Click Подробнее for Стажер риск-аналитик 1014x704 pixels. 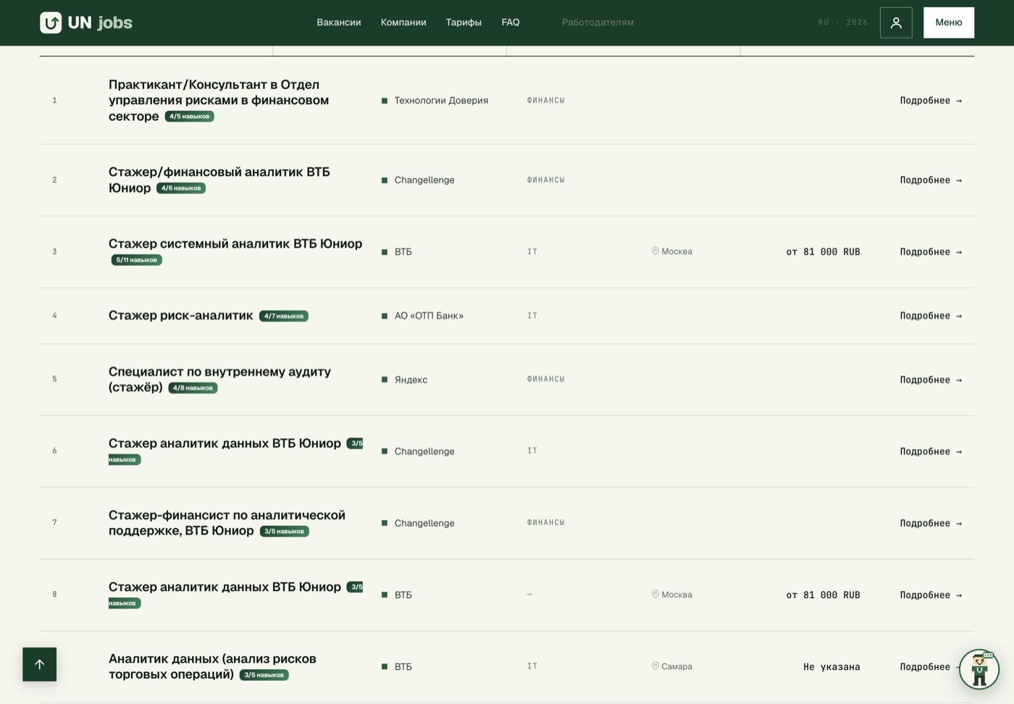pos(931,316)
